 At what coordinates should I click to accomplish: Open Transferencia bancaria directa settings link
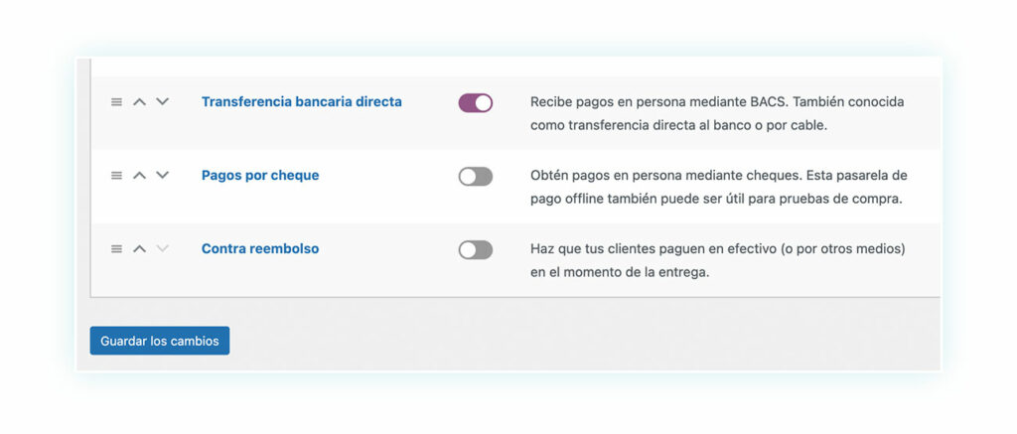click(302, 102)
